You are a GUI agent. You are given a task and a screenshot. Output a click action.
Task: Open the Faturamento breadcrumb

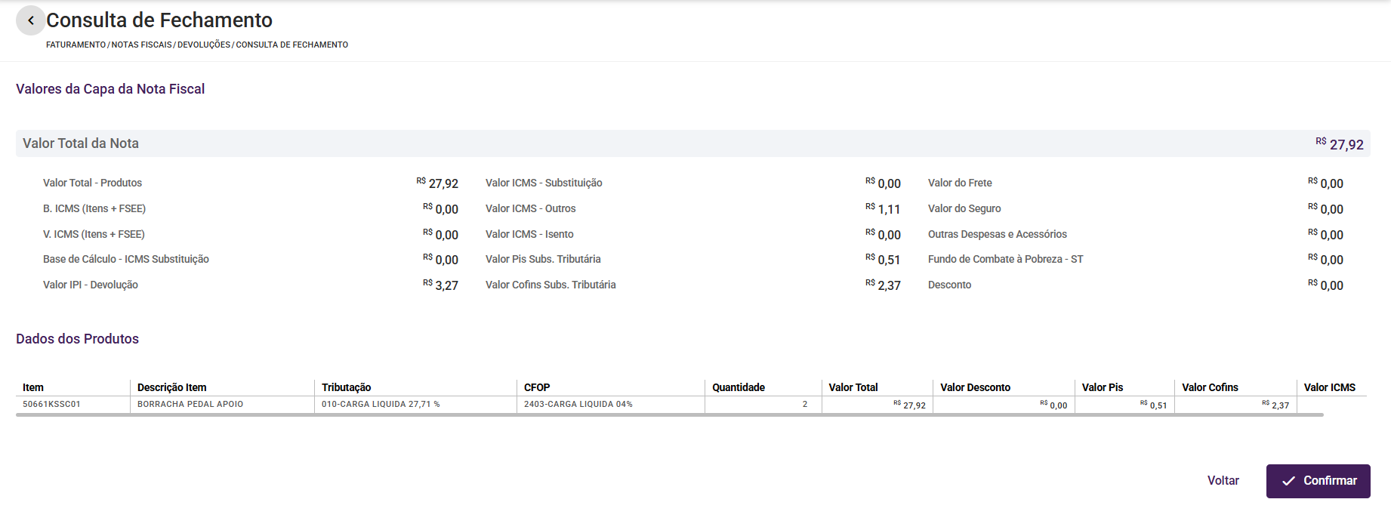click(x=76, y=45)
